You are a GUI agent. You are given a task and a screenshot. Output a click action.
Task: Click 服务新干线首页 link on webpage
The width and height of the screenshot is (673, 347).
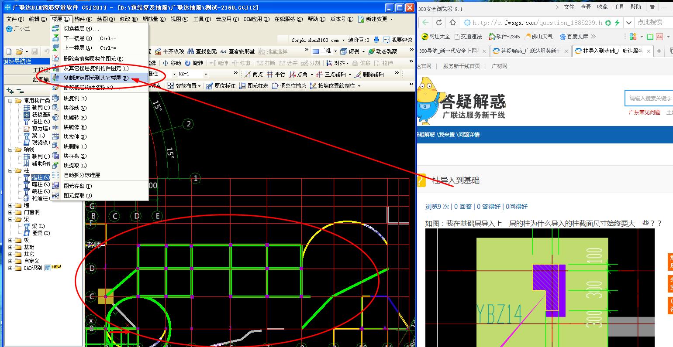click(x=461, y=66)
